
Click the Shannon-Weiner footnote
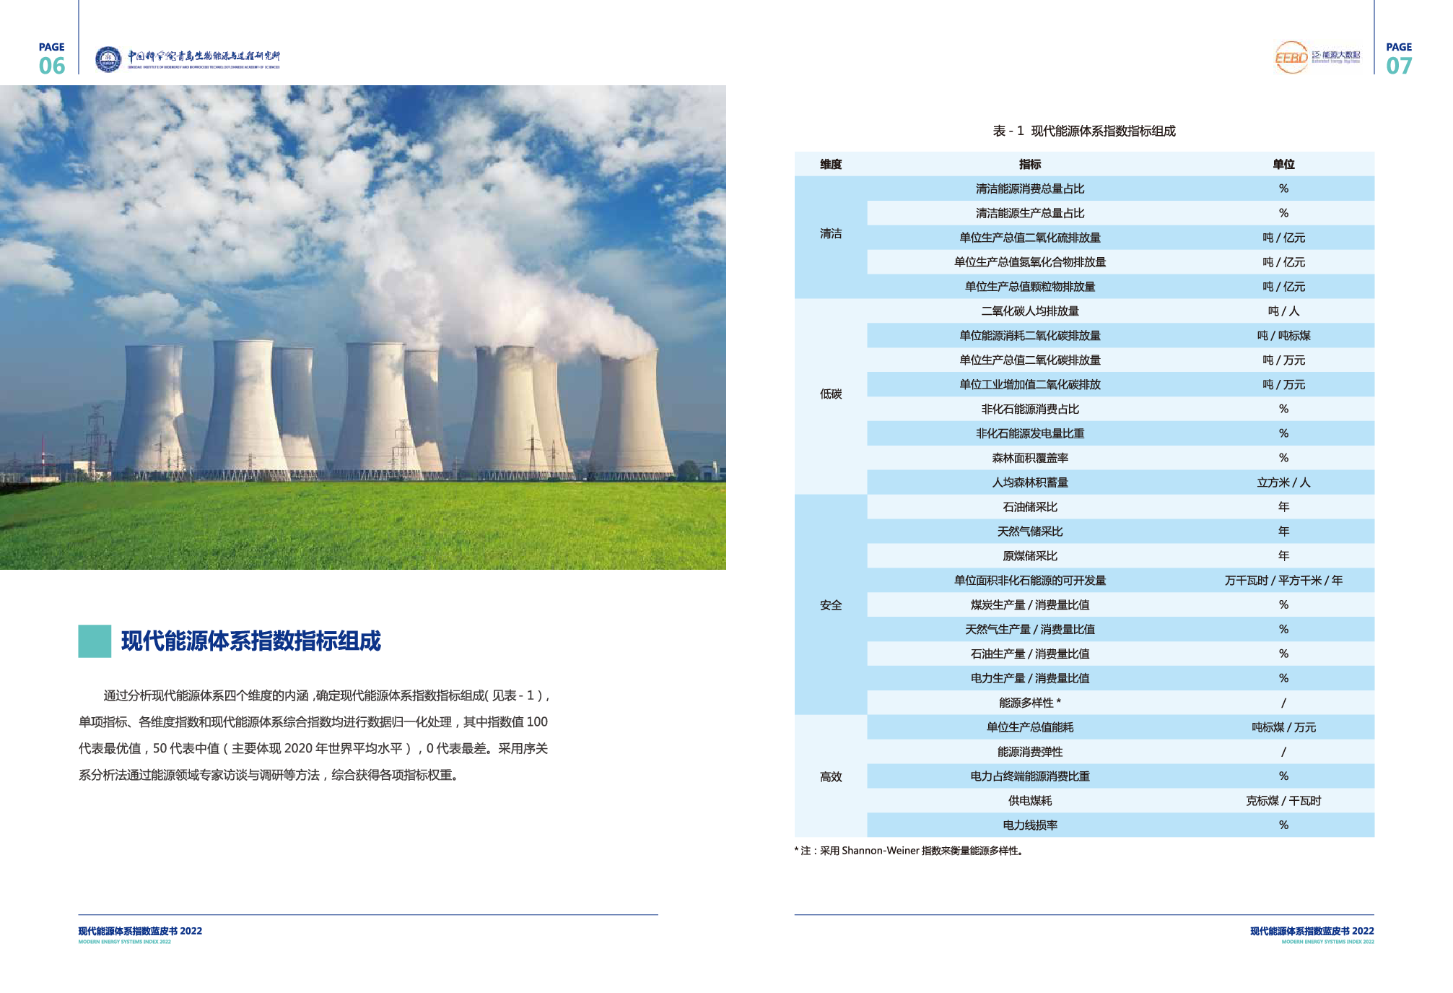coord(909,851)
